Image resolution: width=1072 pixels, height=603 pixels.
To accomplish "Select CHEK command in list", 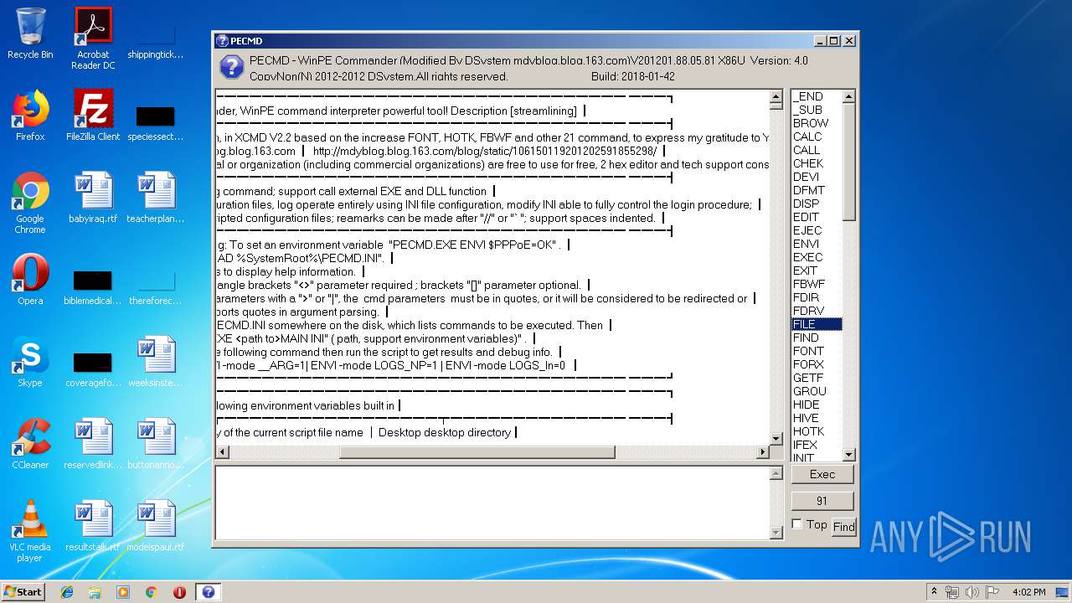I will pos(817,163).
